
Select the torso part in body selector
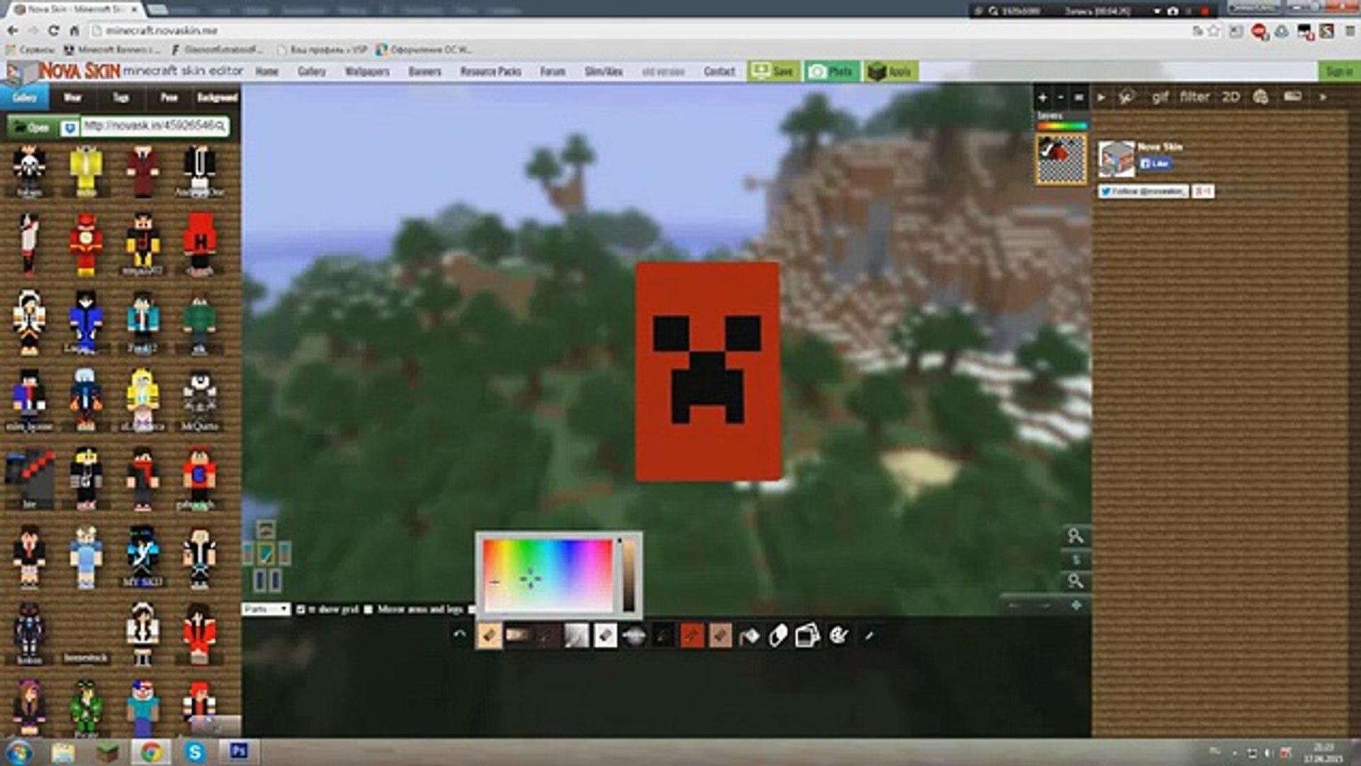[x=266, y=554]
